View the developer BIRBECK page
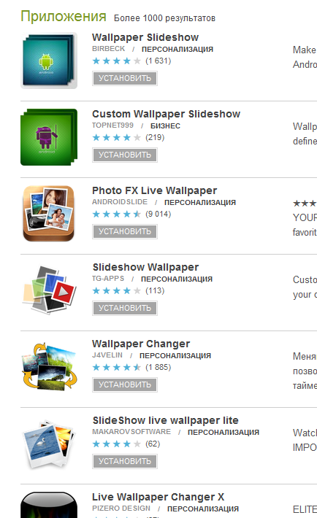Image resolution: width=317 pixels, height=518 pixels. coord(109,49)
